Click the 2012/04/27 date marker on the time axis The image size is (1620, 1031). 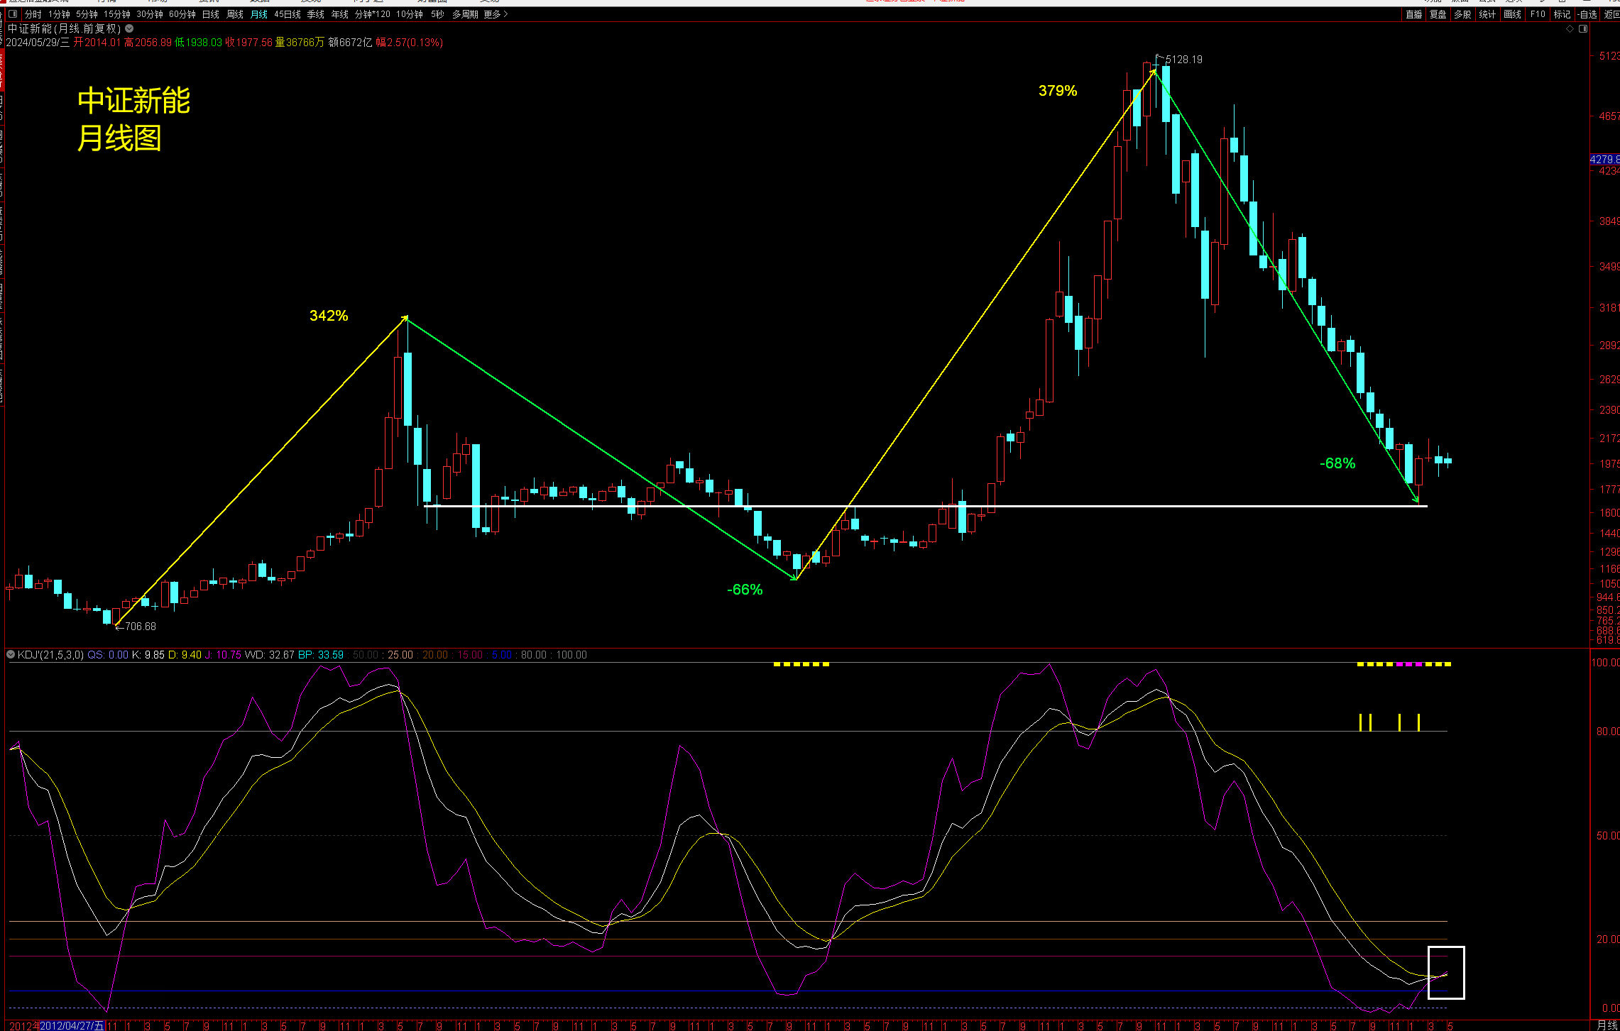(x=72, y=1025)
